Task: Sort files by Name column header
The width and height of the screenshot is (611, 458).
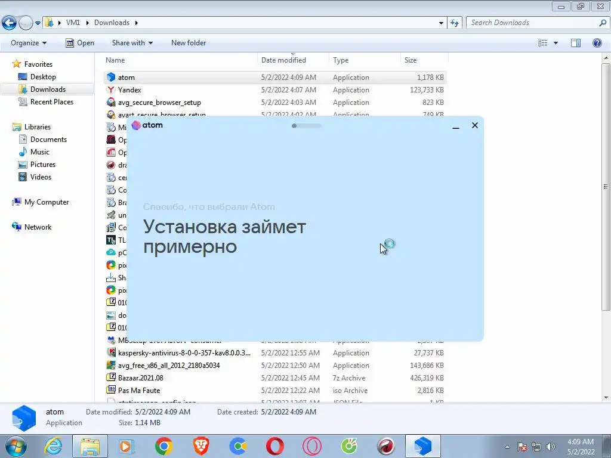Action: pos(115,60)
